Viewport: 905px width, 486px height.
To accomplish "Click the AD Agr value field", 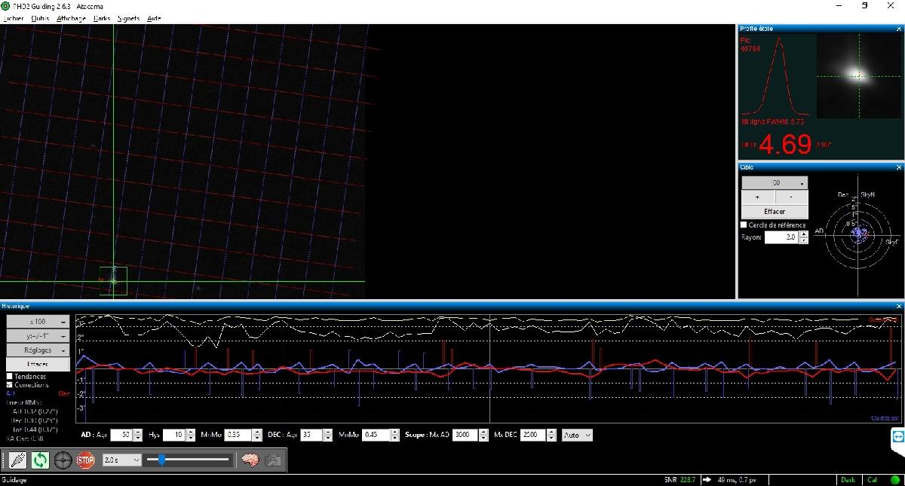I will click(121, 435).
